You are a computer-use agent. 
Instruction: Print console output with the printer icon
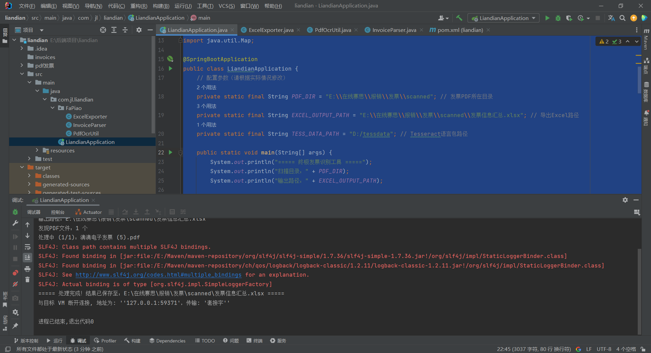coord(27,269)
